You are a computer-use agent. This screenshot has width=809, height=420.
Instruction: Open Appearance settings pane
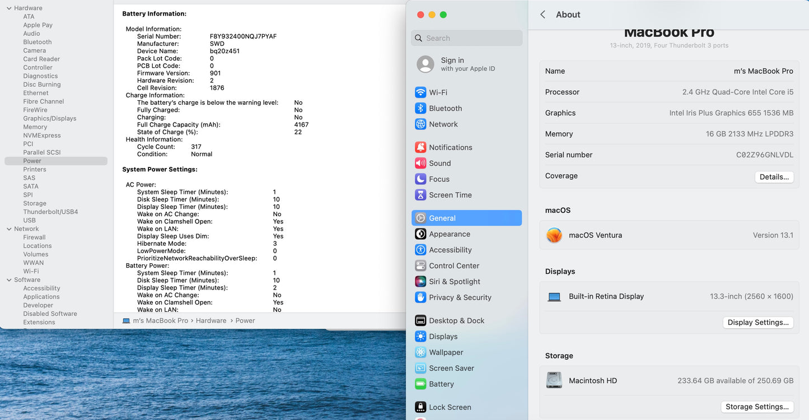pos(449,234)
